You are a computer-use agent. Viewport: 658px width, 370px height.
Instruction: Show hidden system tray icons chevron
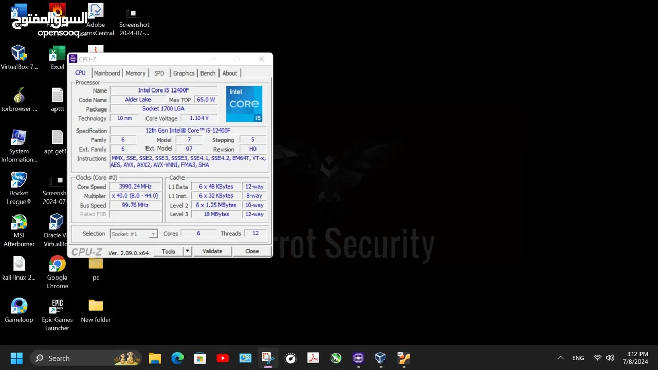560,358
